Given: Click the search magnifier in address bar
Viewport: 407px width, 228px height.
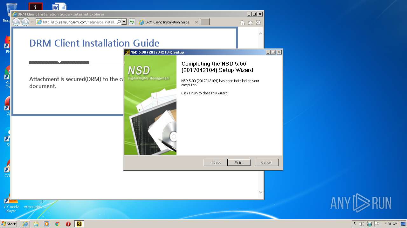Looking at the screenshot, I should (119, 22).
